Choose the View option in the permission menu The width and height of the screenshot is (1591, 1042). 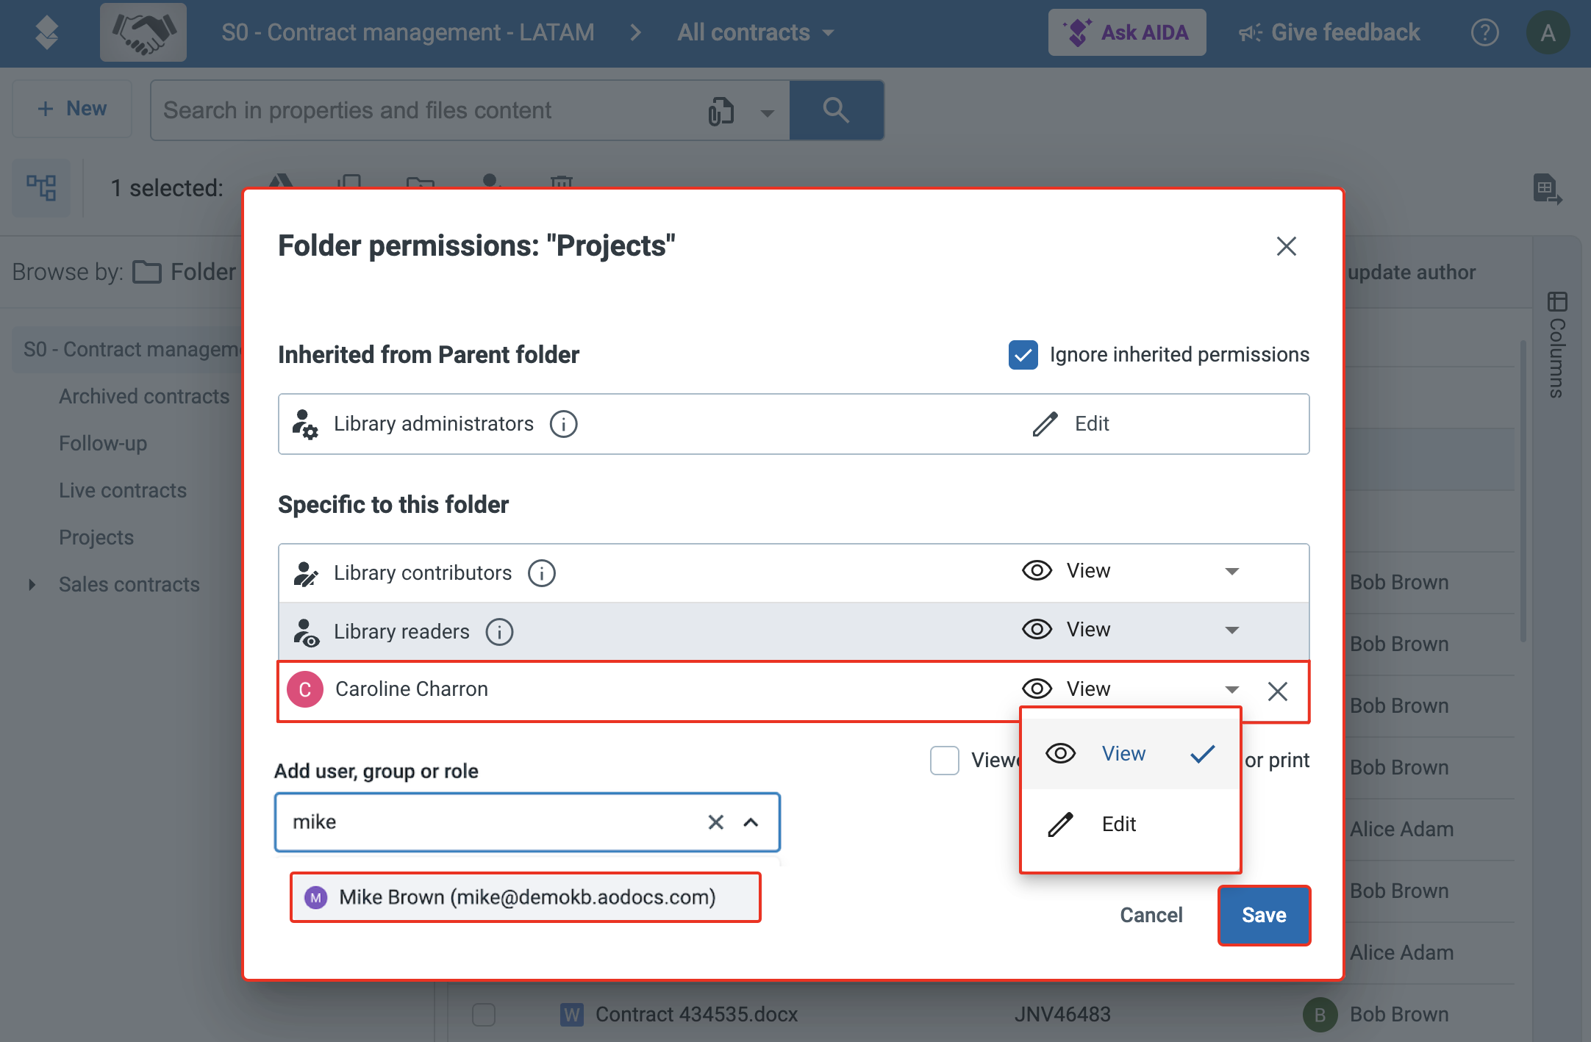click(1123, 754)
